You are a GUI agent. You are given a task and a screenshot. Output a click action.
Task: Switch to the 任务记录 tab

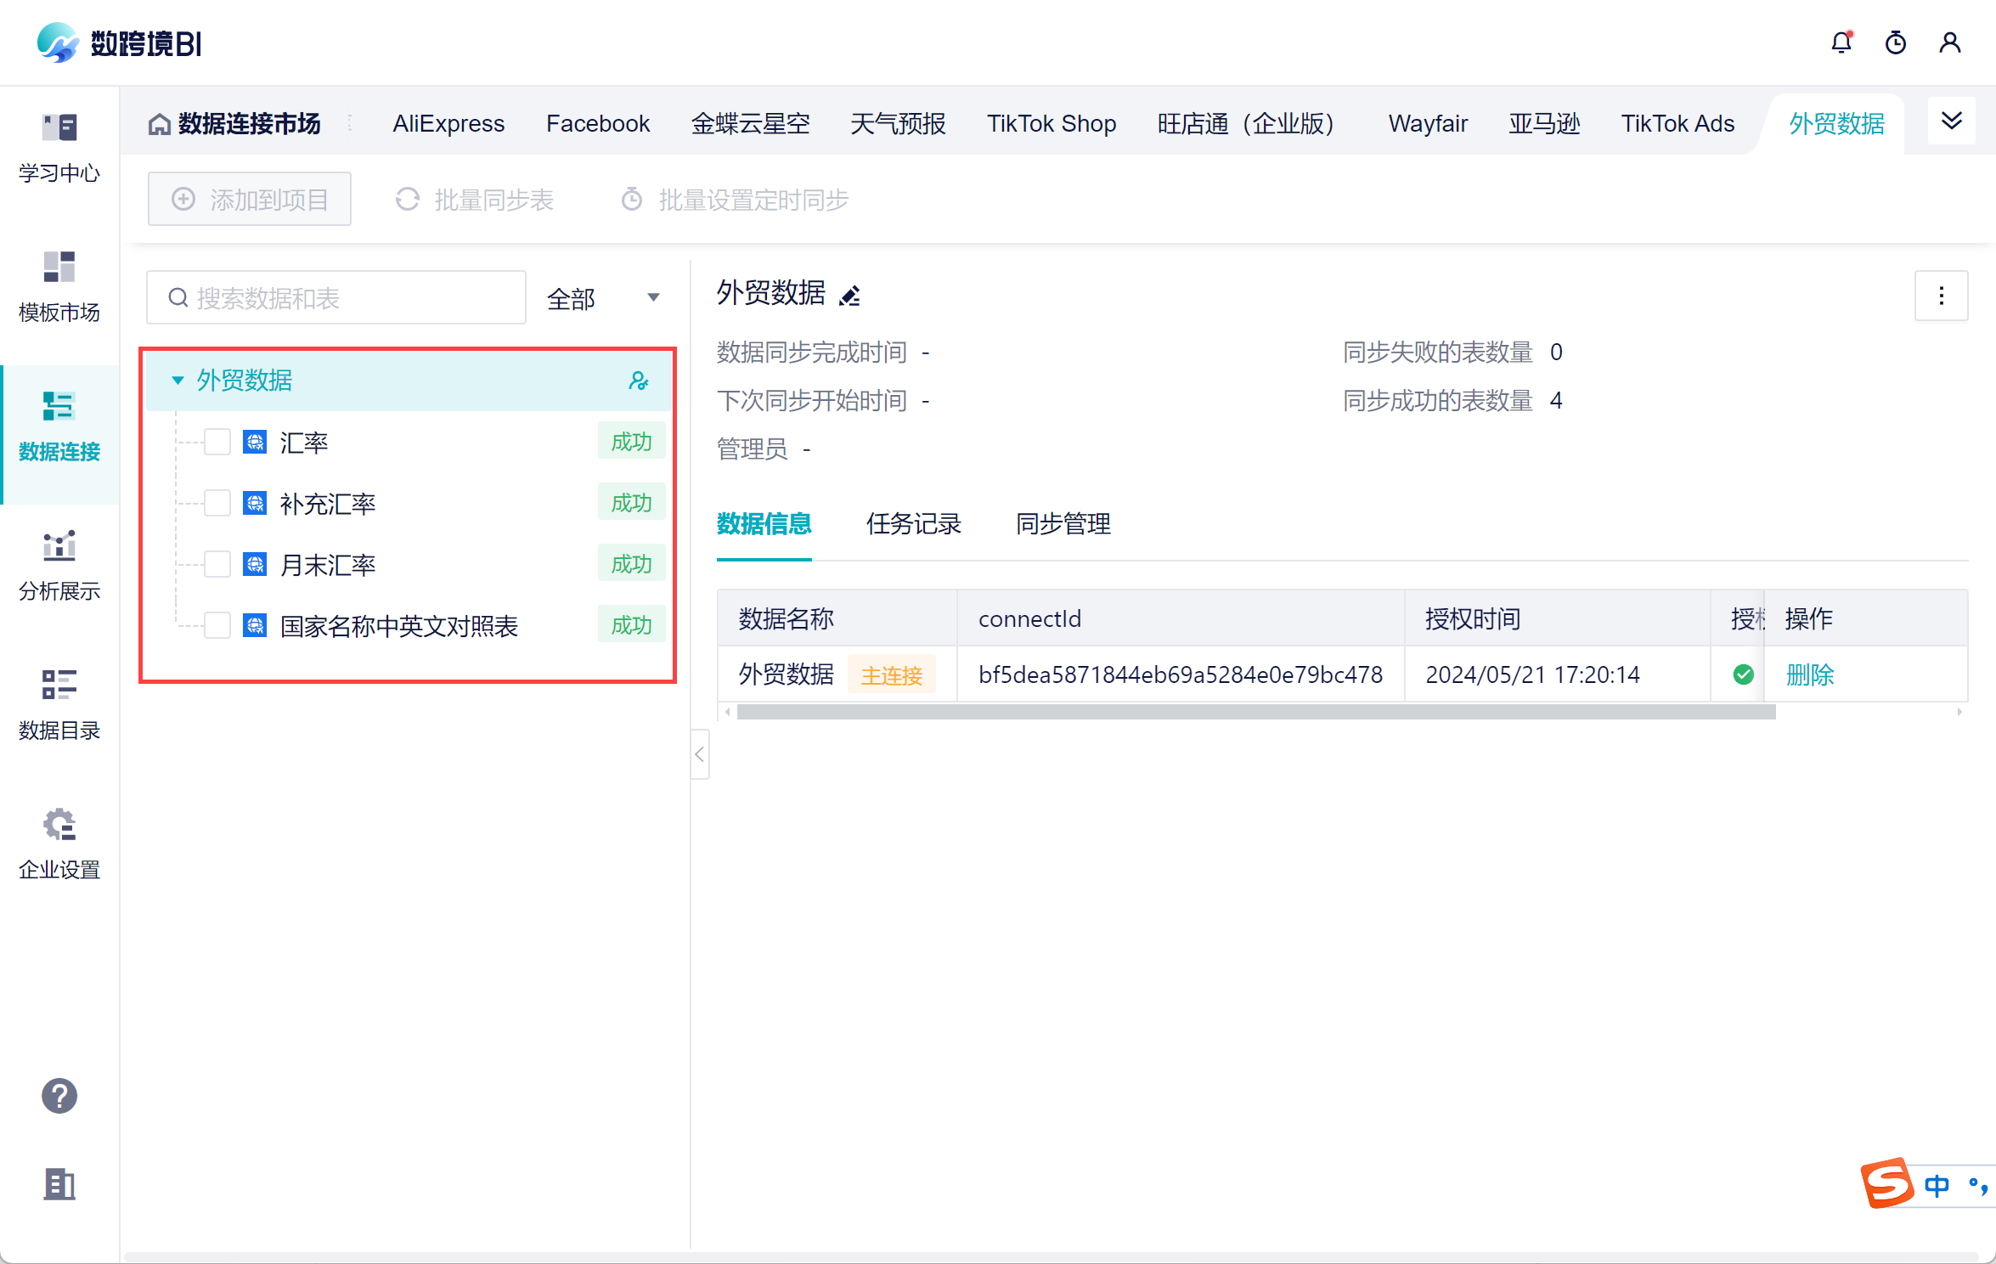click(913, 524)
